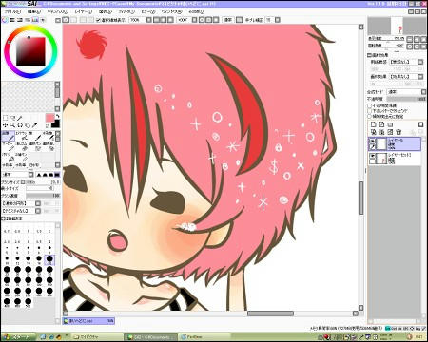Select the lasso selection tool
428x342 pixels.
tap(12, 118)
